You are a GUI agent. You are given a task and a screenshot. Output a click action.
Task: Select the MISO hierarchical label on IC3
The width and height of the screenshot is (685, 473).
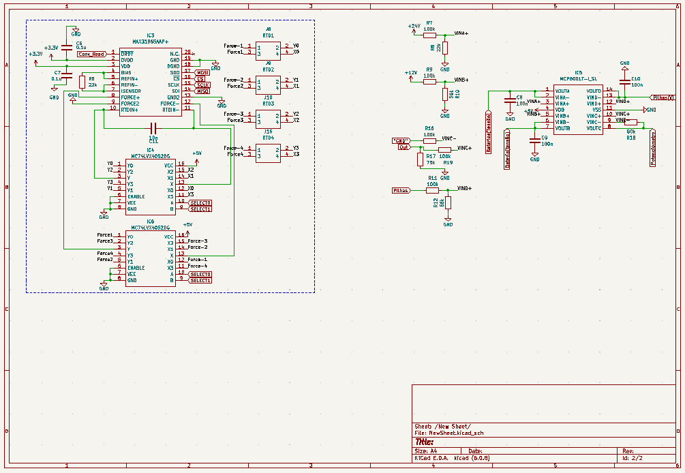tap(202, 92)
